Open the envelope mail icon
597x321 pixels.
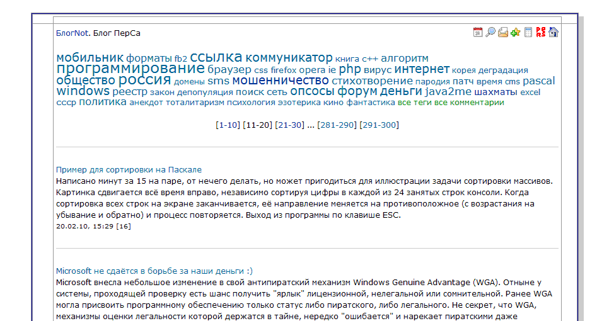tap(503, 32)
